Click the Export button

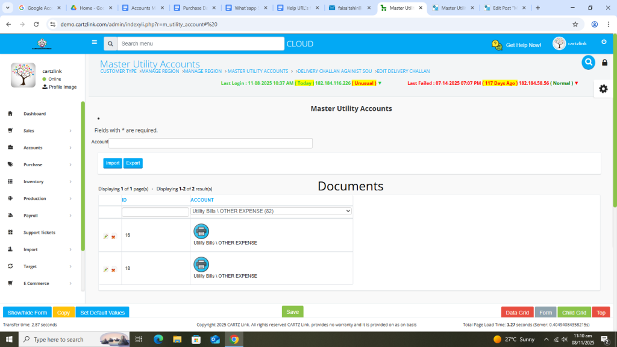(x=133, y=163)
